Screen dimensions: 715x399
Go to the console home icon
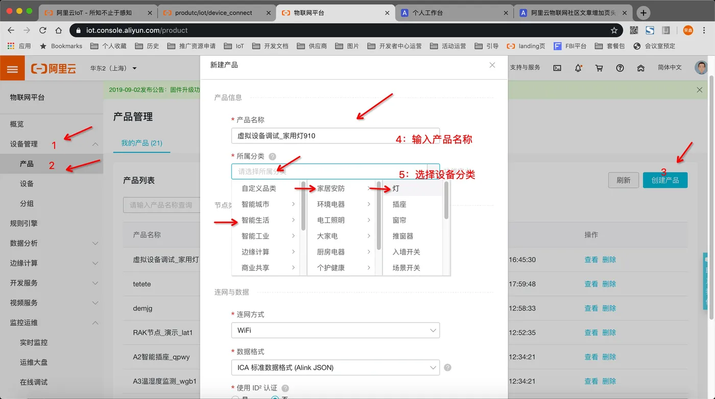(x=641, y=68)
